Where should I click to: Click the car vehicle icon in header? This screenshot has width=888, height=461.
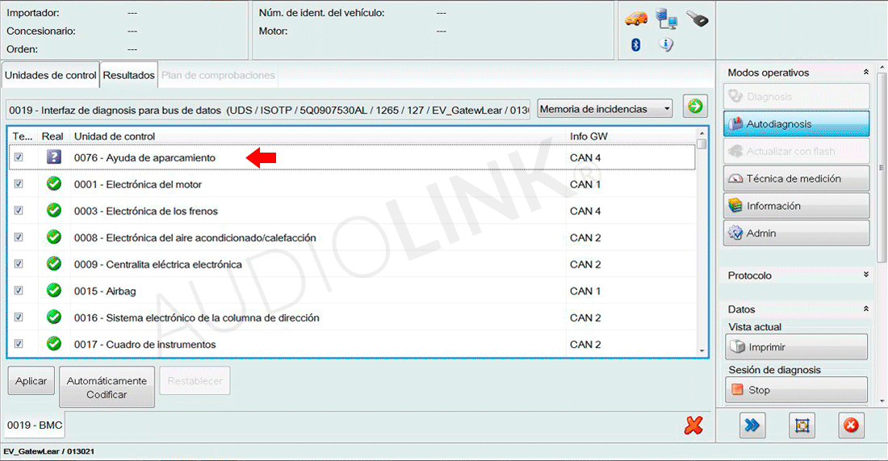(636, 19)
